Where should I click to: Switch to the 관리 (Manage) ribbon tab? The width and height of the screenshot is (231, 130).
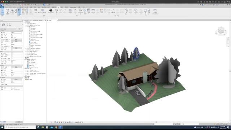[x=62, y=7]
